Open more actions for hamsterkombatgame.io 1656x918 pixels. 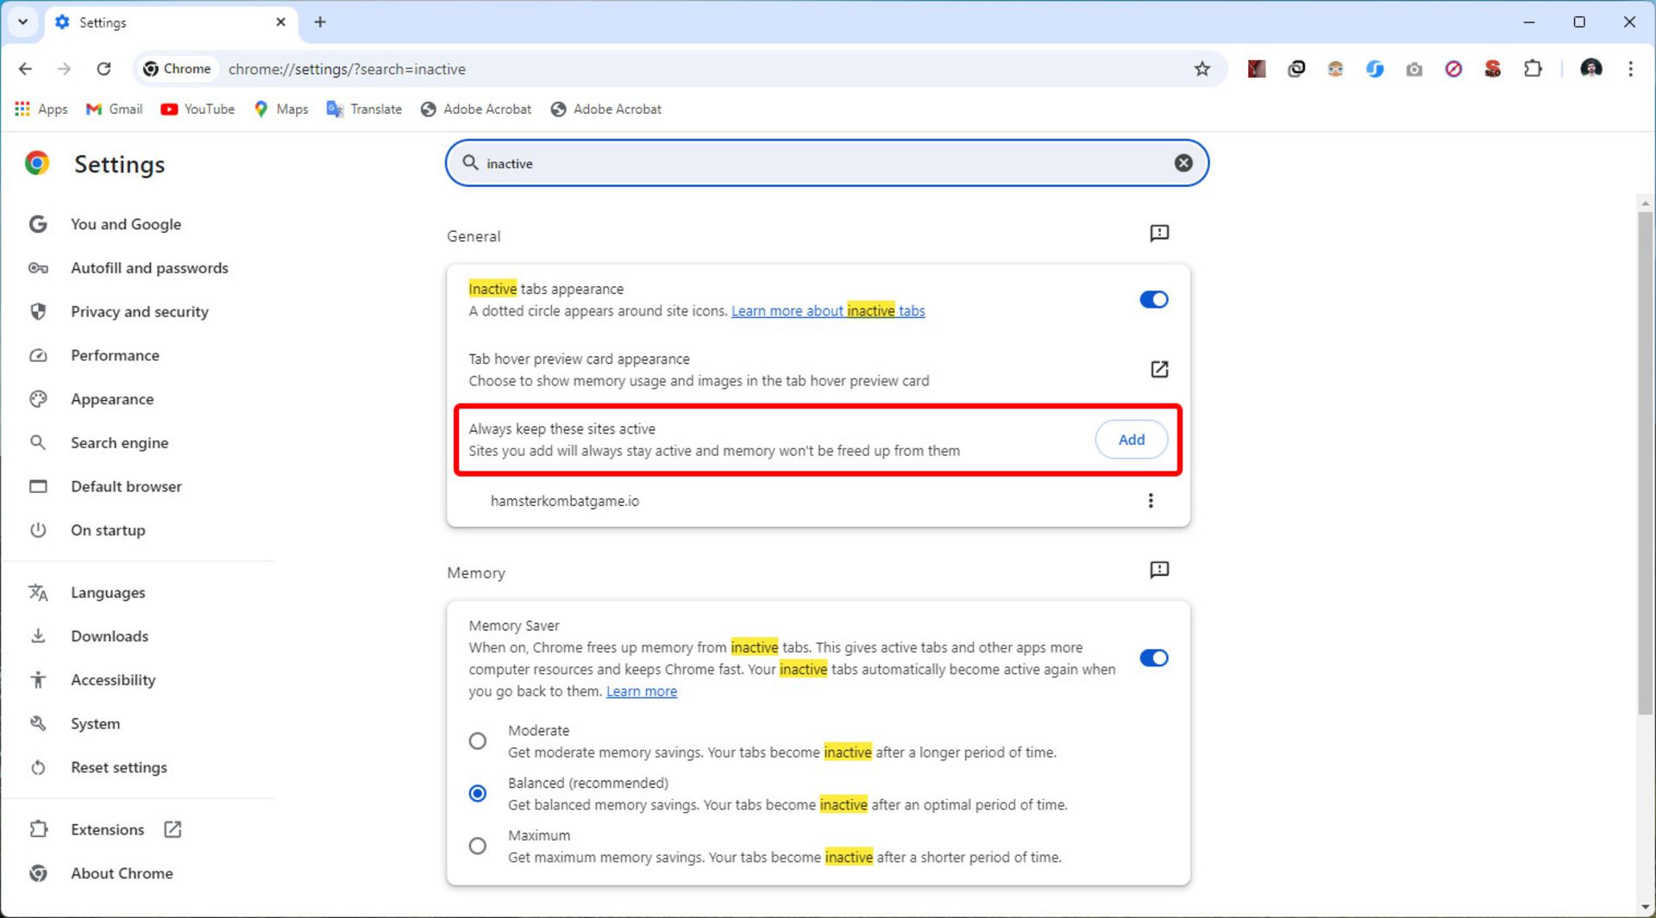[1150, 501]
